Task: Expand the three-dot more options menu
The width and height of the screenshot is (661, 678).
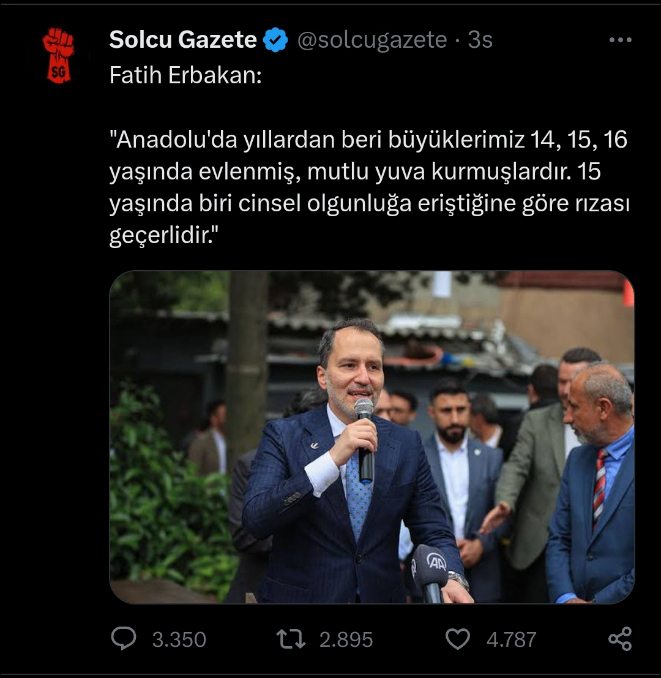Action: coord(621,40)
